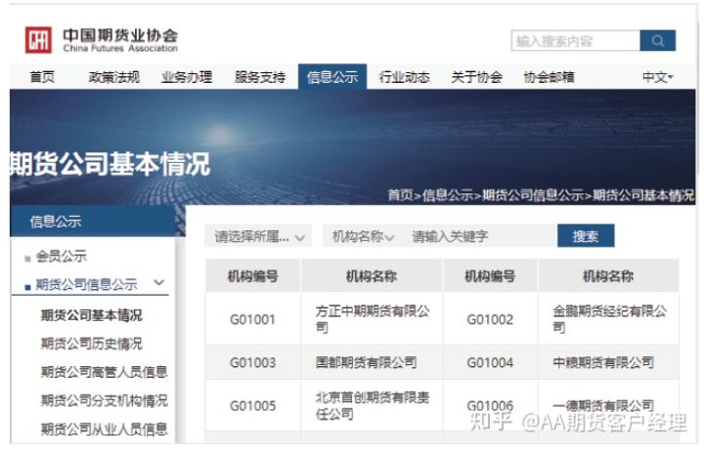The height and width of the screenshot is (451, 704).
Task: Click the G01001 table cell
Action: click(x=252, y=319)
